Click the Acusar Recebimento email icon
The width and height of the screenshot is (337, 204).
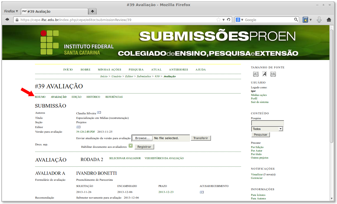pyautogui.click(x=202, y=192)
